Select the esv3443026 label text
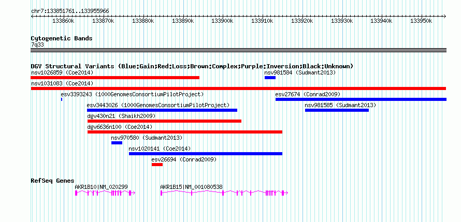 click(158, 105)
